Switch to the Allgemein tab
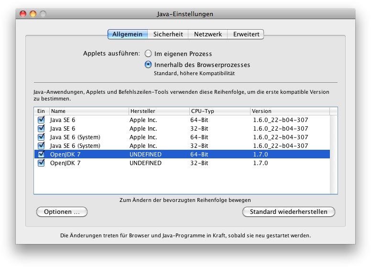Image resolution: width=371 pixels, height=267 pixels. coord(128,34)
